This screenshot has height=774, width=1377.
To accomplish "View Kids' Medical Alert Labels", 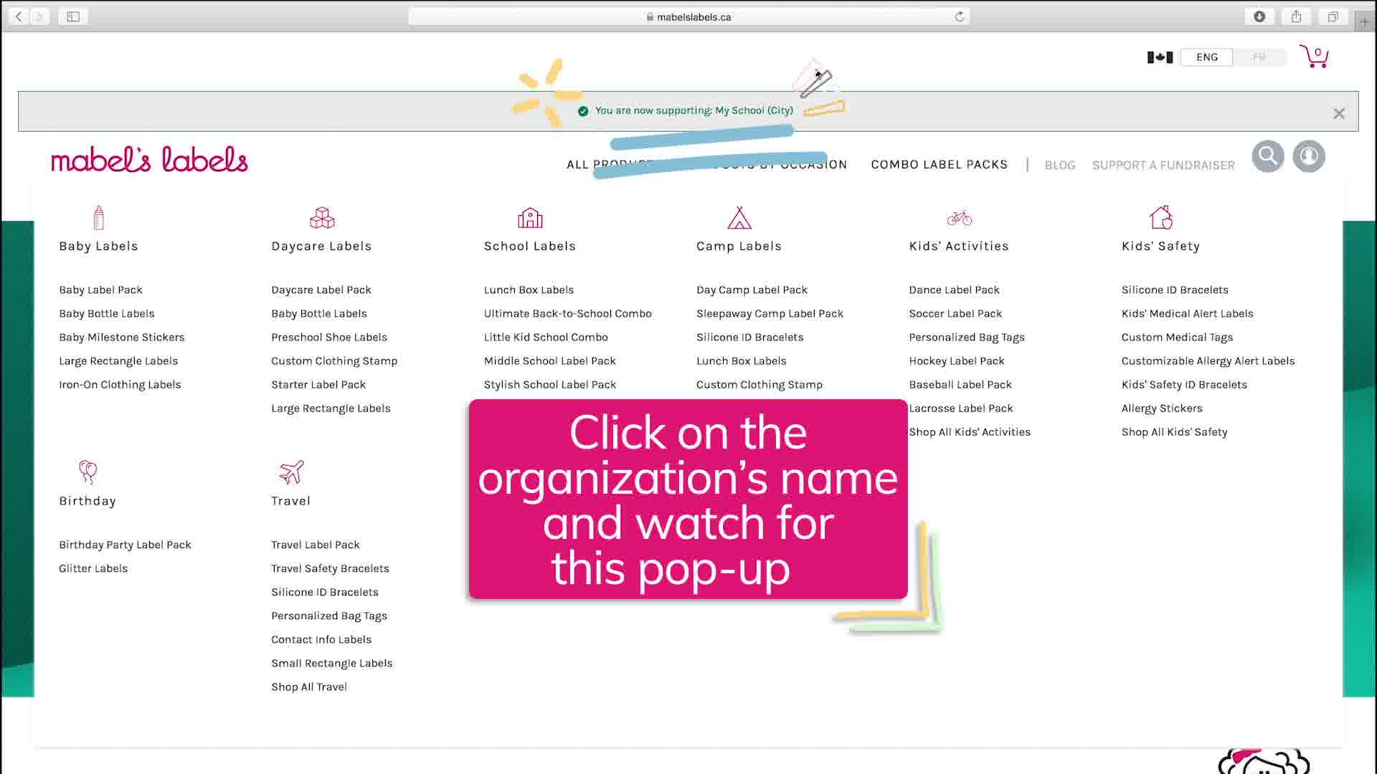I will [1188, 314].
